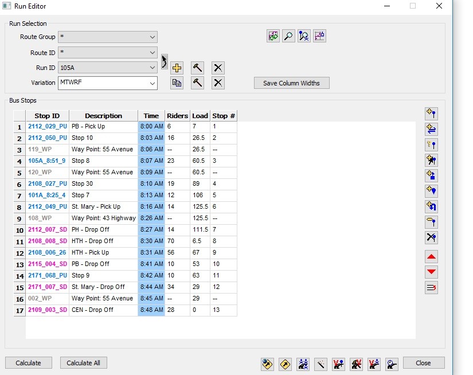This screenshot has width=473, height=375.
Task: Click the plus with blue waypoint marker icon
Action: pyautogui.click(x=431, y=191)
